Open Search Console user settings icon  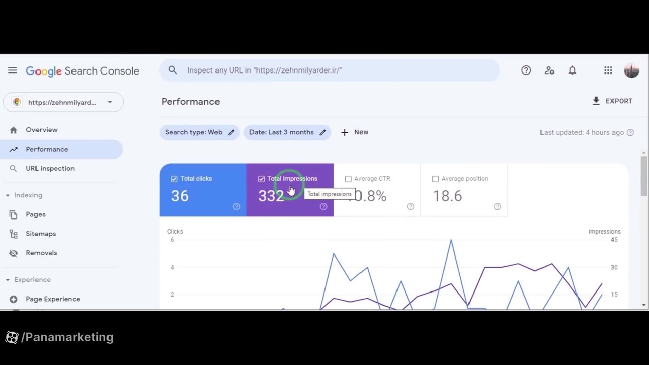coord(549,70)
